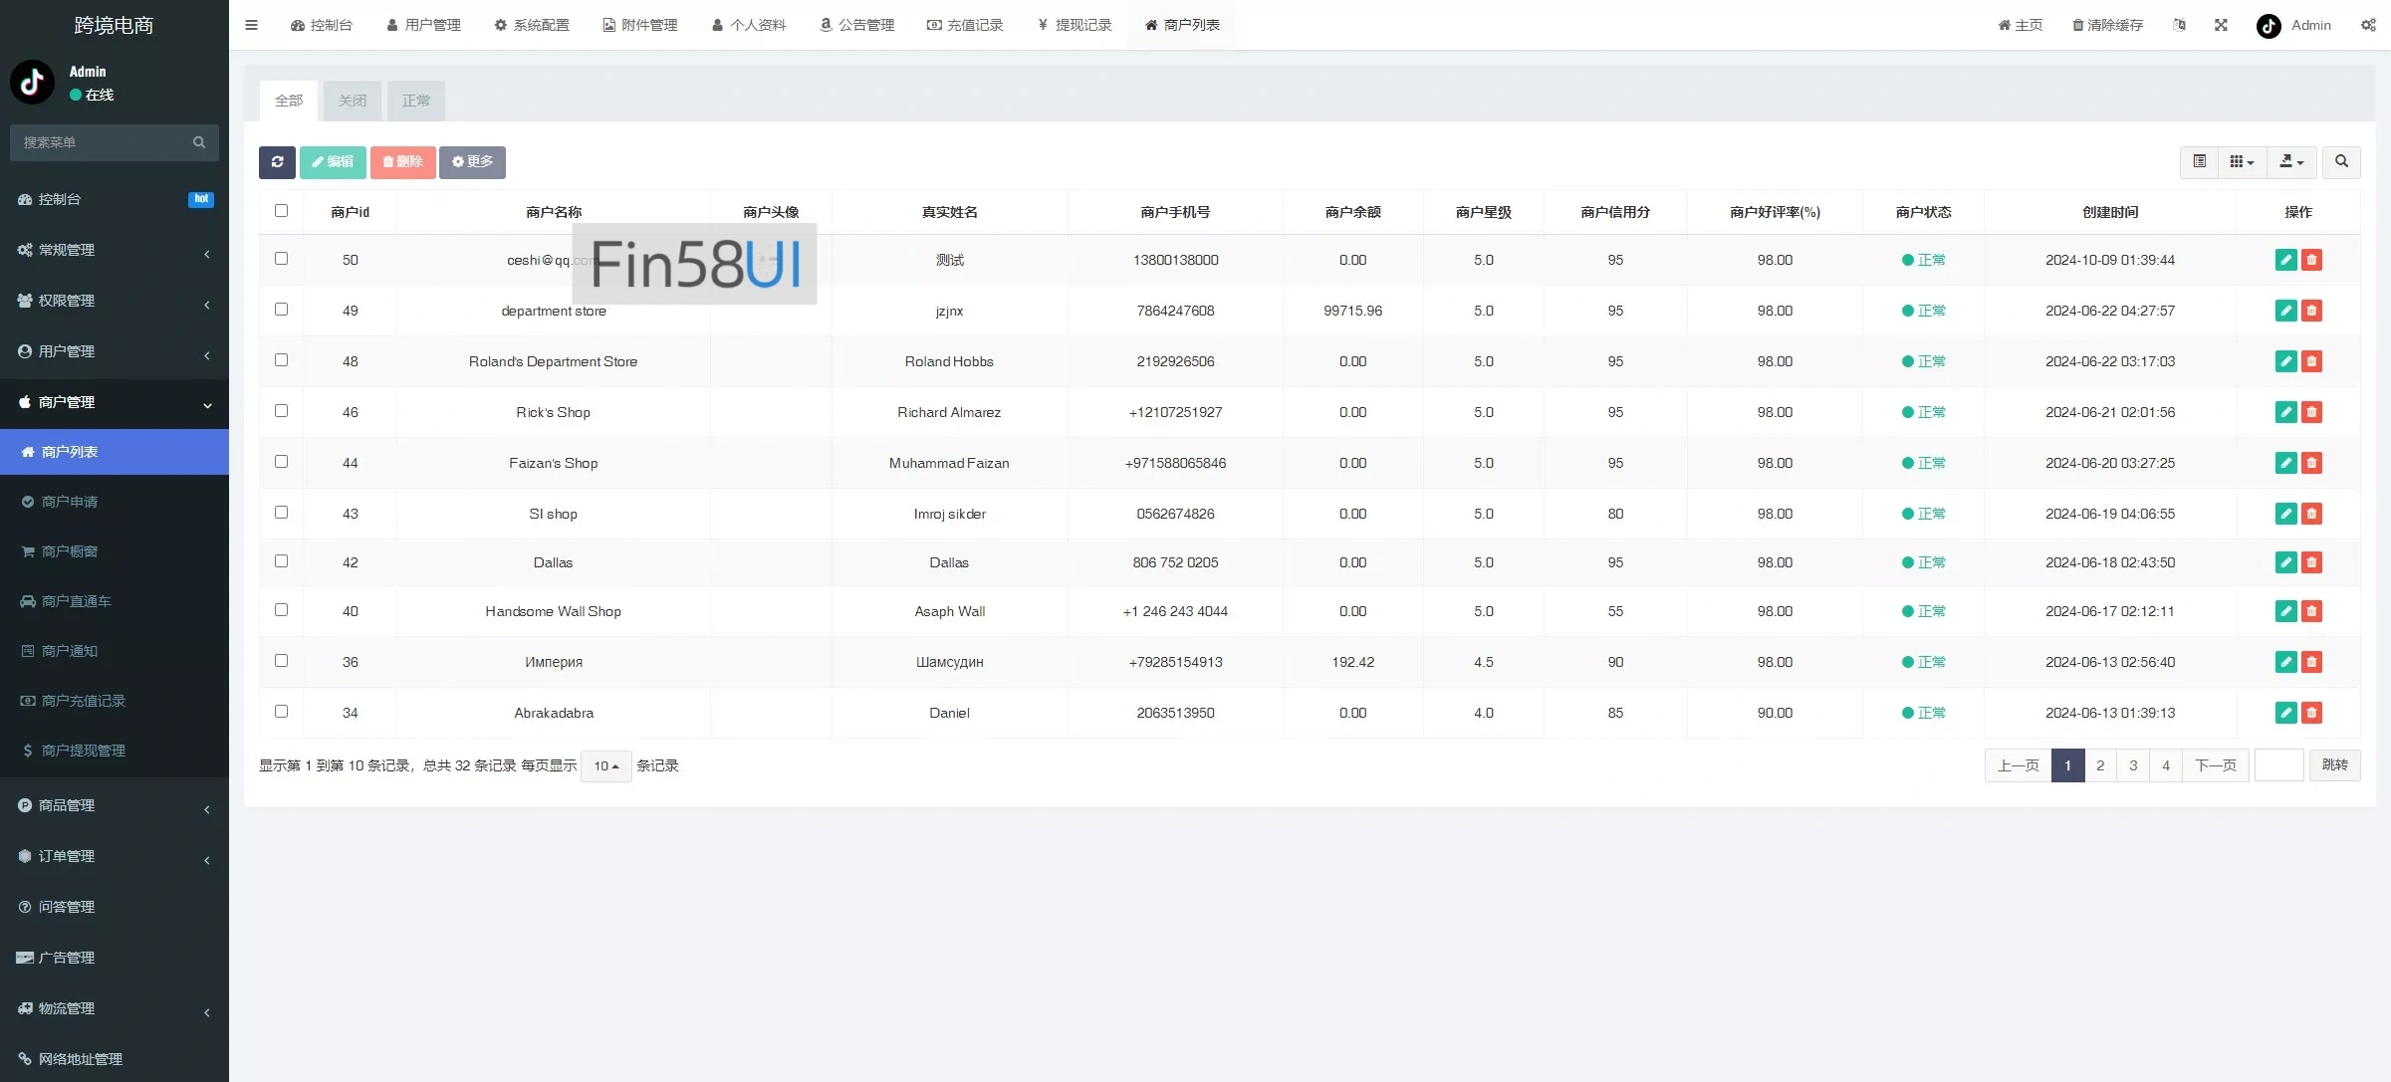Viewport: 2391px width, 1082px height.
Task: Check the select-all header checkbox
Action: pyautogui.click(x=281, y=211)
